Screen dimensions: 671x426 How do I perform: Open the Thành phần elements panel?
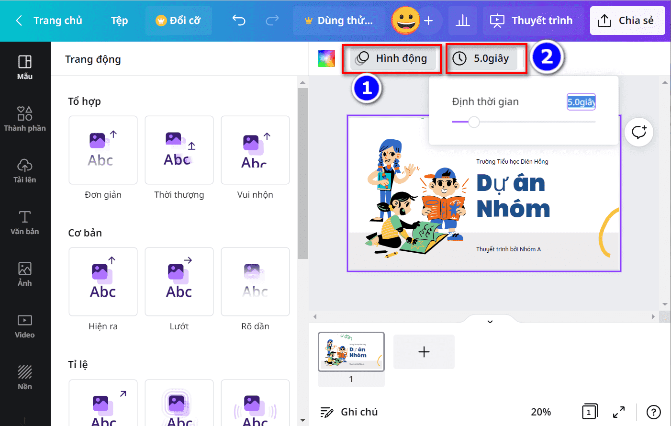pyautogui.click(x=25, y=119)
